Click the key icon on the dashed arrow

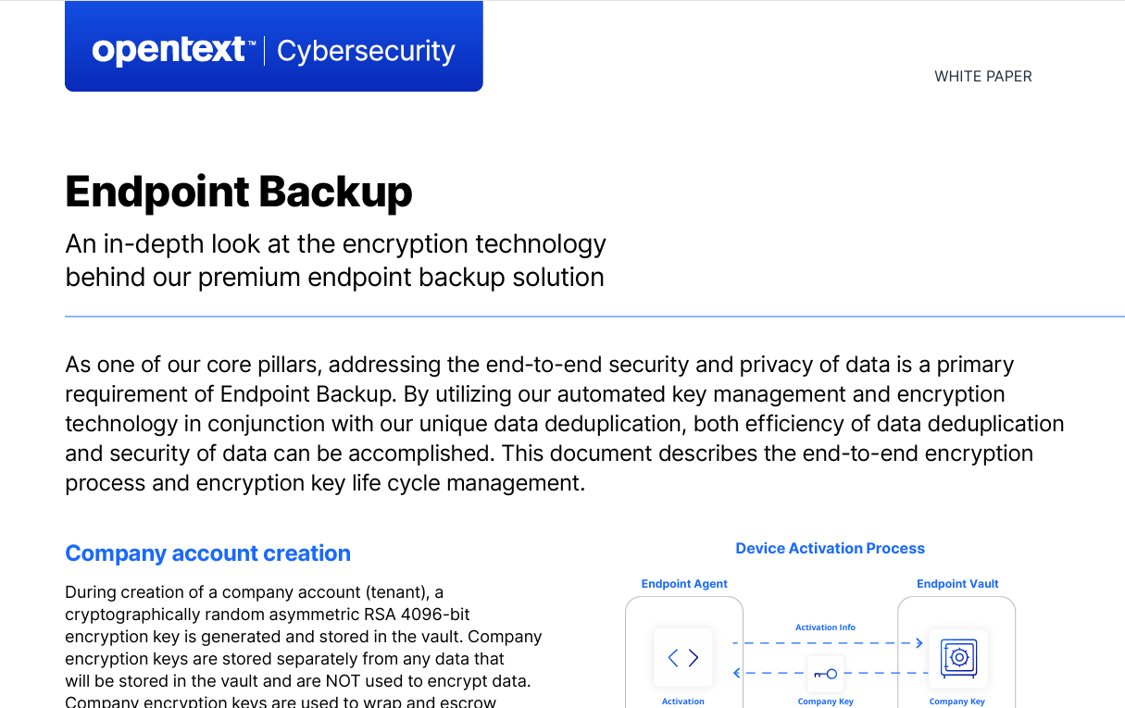click(x=826, y=674)
